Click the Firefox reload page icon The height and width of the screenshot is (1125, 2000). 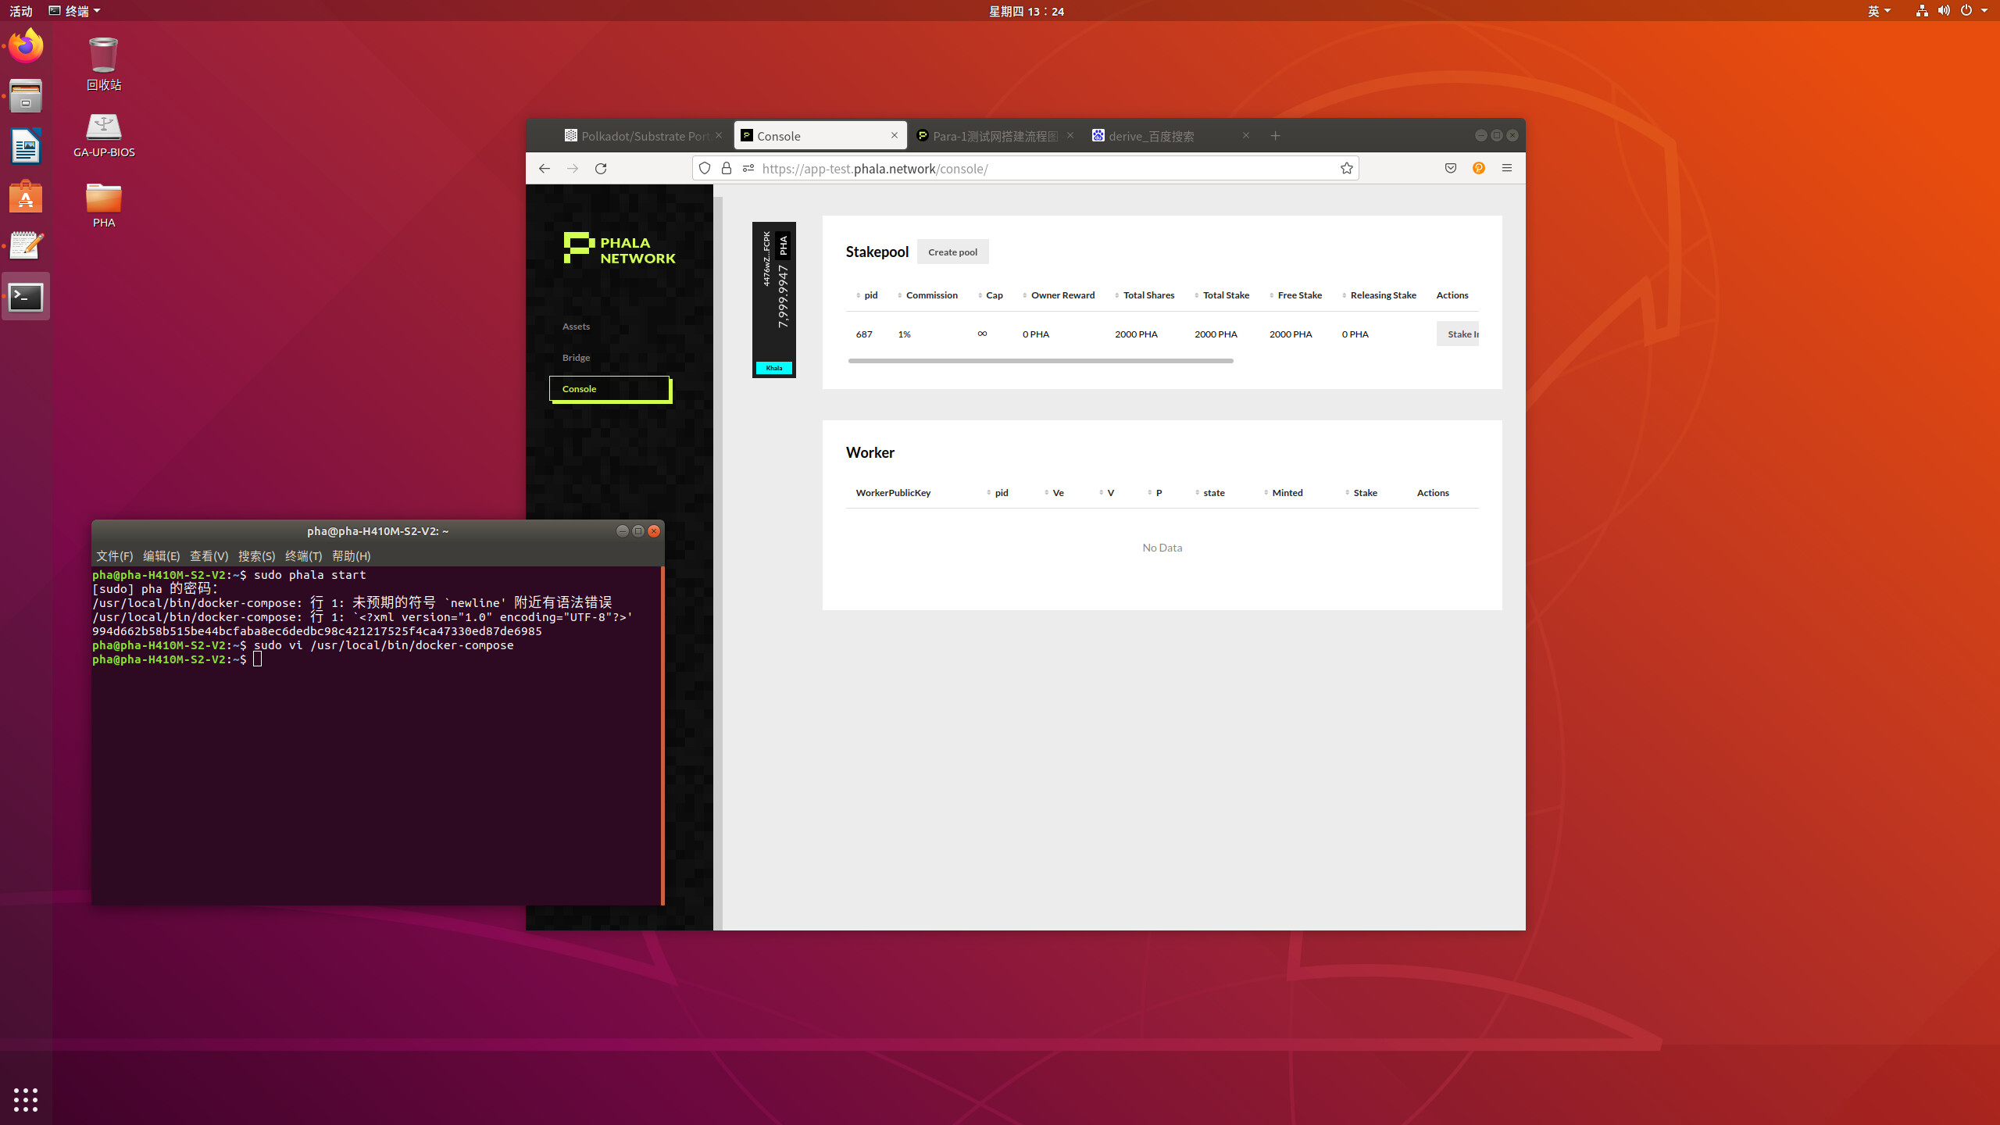(601, 169)
